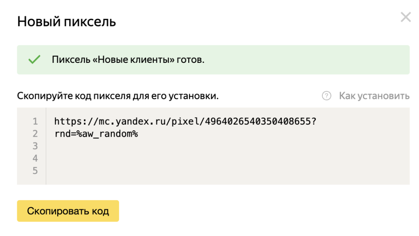Click empty line 4 of the code area

[x=123, y=158]
